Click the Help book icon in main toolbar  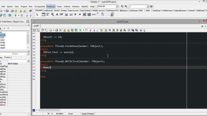pyautogui.click(x=30, y=11)
